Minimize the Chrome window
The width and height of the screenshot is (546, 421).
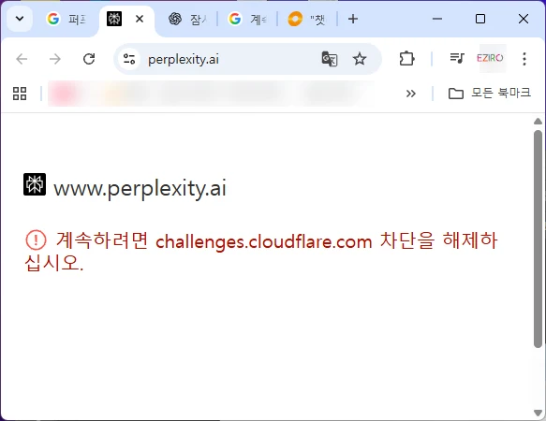[x=437, y=19]
